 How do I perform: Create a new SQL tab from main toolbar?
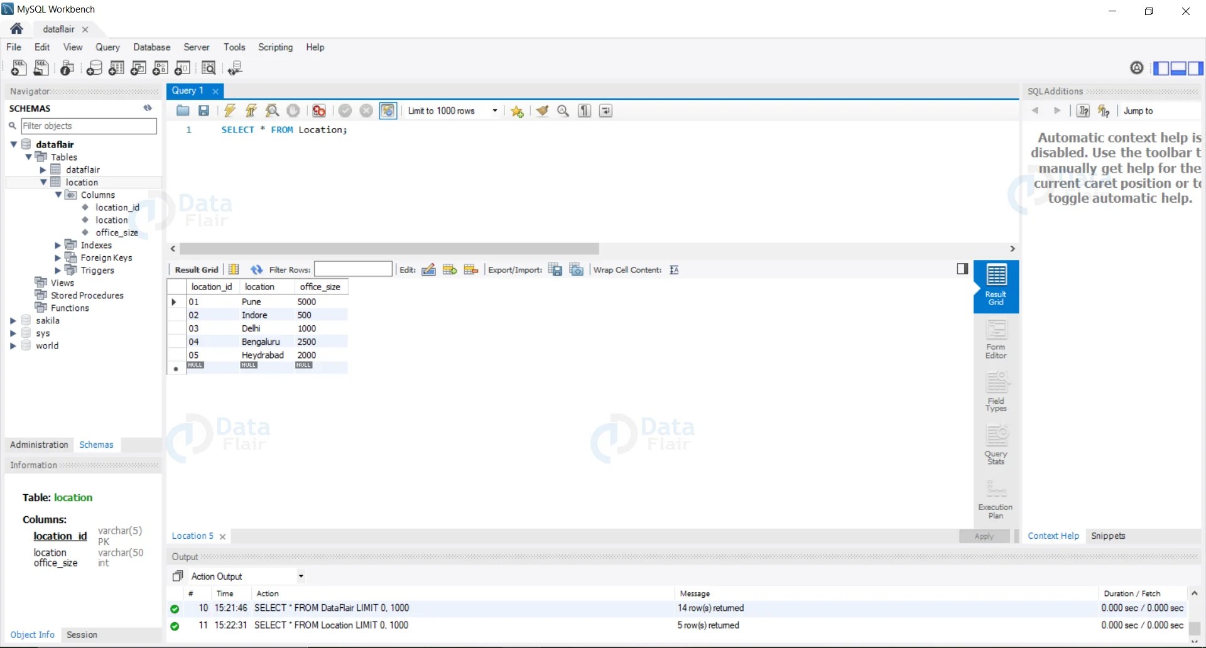pyautogui.click(x=19, y=68)
